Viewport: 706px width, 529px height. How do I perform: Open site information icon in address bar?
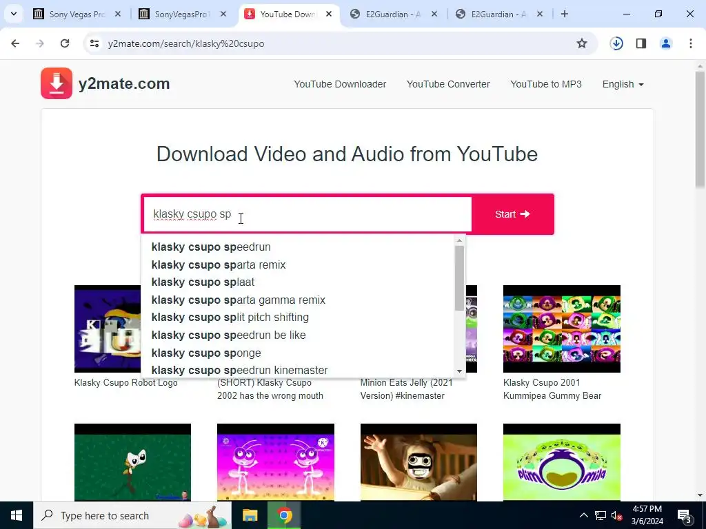pyautogui.click(x=94, y=43)
